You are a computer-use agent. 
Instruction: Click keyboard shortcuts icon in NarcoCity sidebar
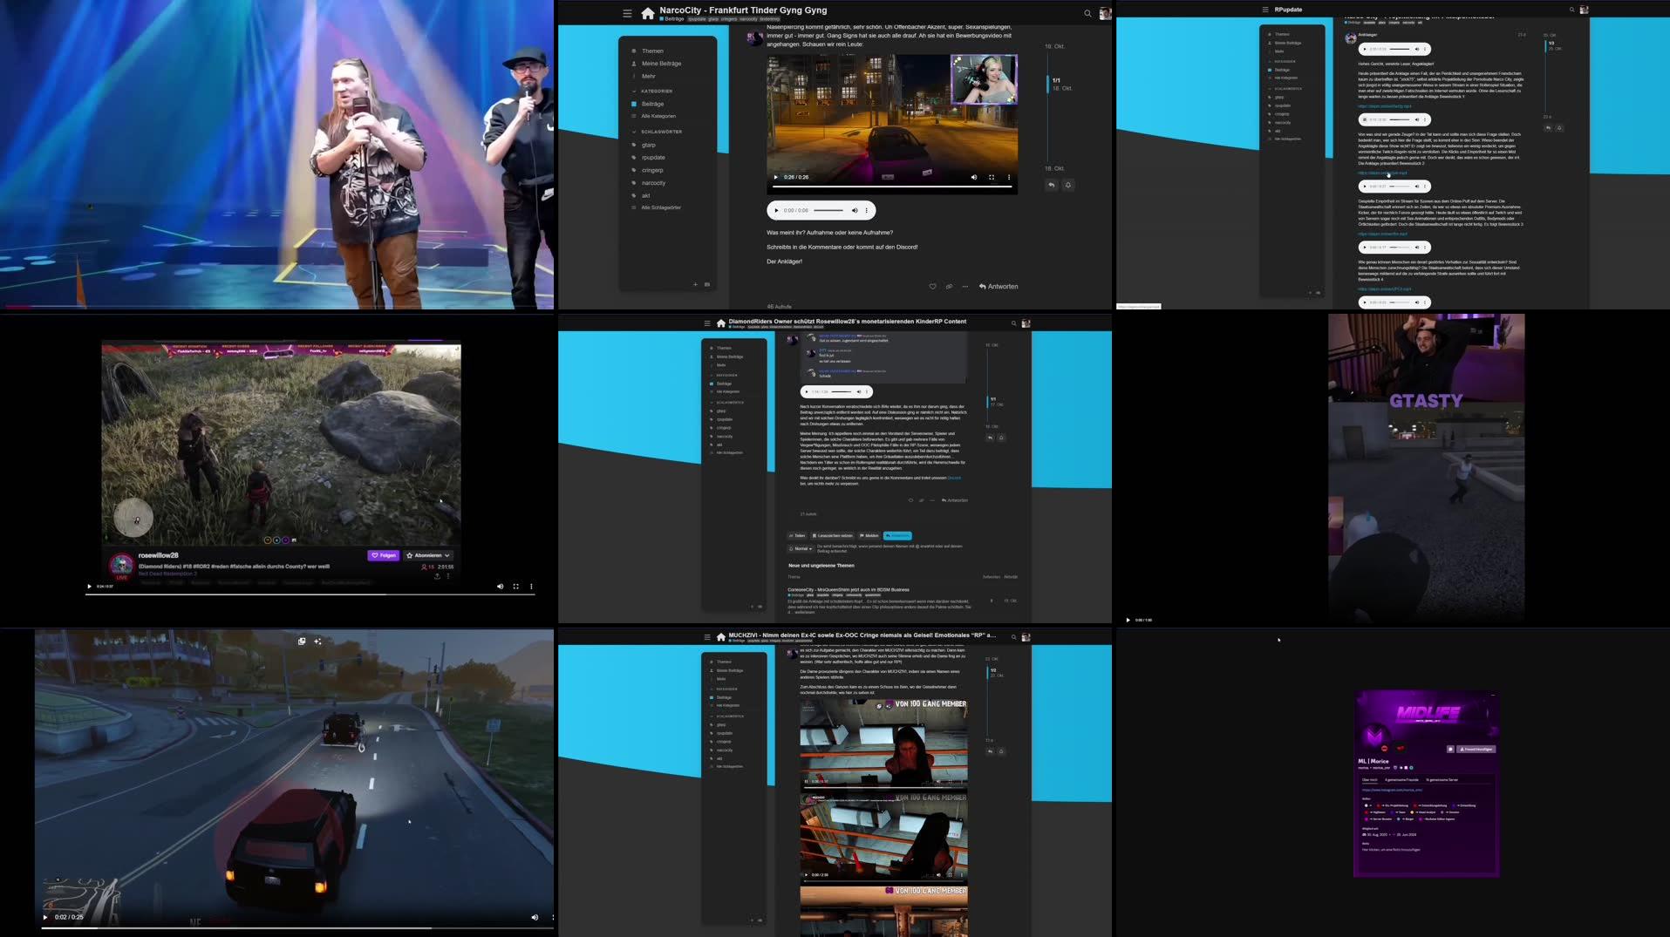(x=707, y=284)
